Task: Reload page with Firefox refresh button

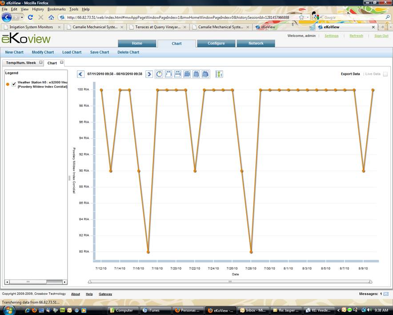Action: tap(30, 17)
